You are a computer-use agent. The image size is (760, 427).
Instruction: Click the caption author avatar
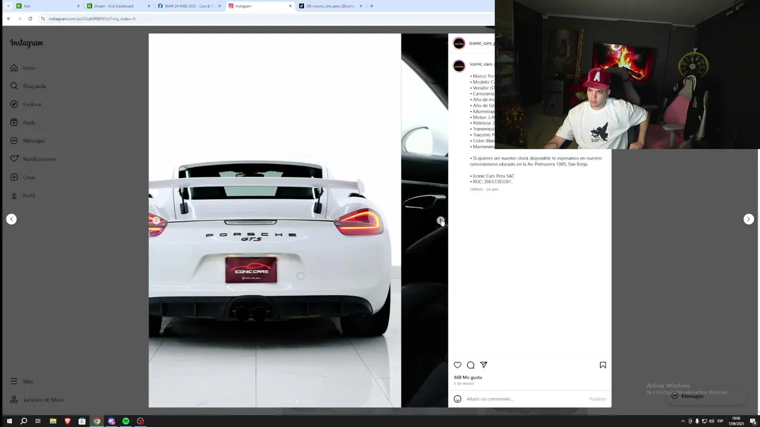(x=459, y=66)
